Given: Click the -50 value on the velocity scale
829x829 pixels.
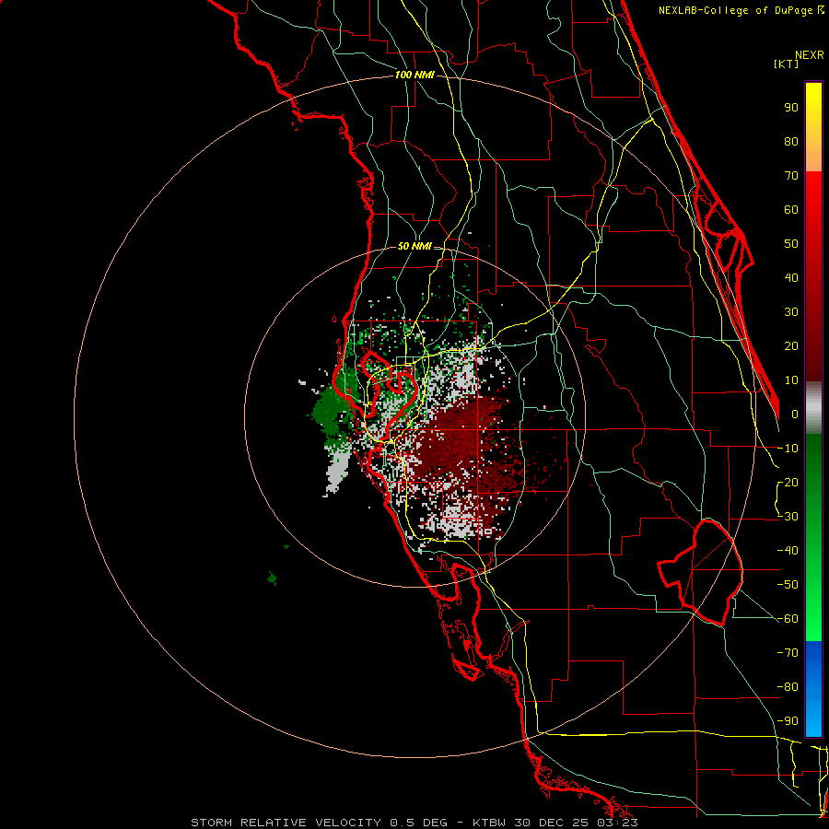Looking at the screenshot, I should (x=788, y=585).
